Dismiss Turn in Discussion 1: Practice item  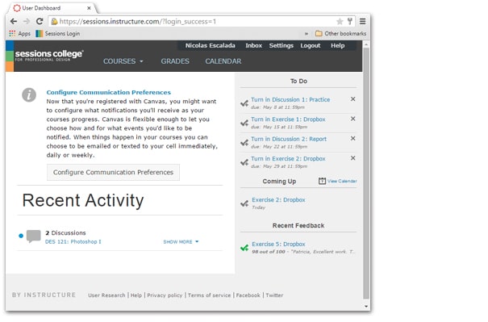[353, 99]
